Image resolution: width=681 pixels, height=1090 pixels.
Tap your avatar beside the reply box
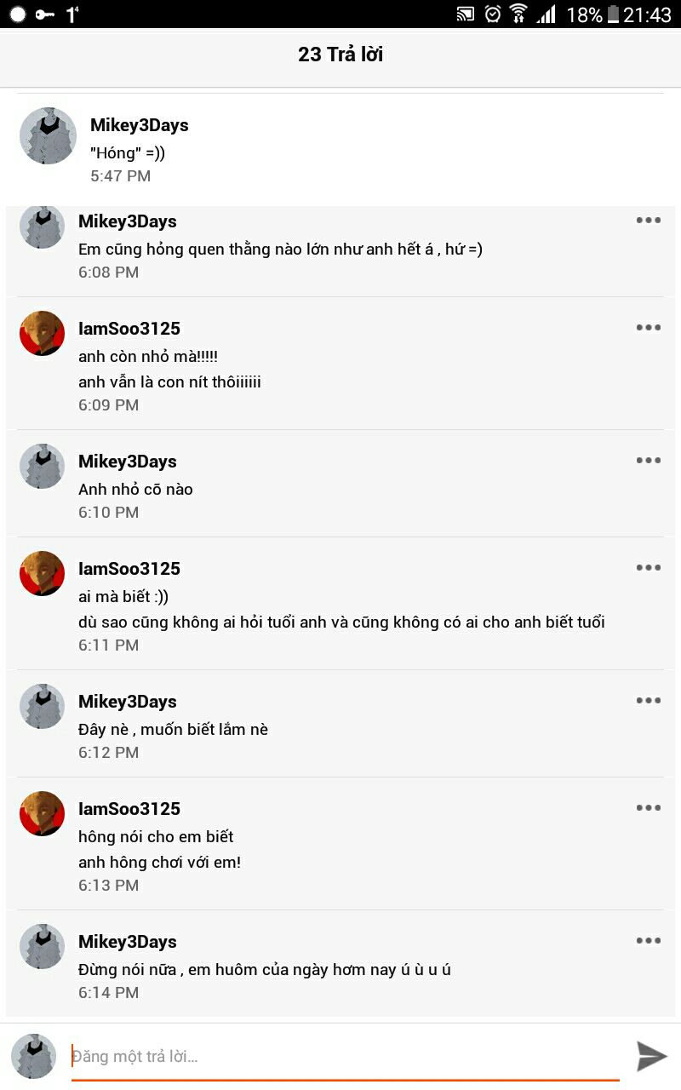(33, 1057)
